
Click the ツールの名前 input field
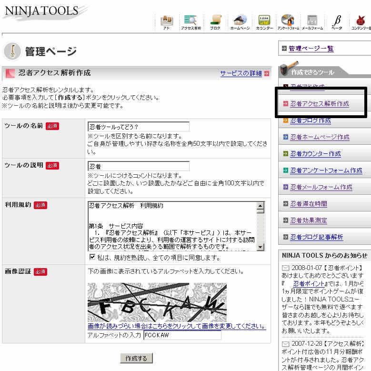[x=139, y=127]
